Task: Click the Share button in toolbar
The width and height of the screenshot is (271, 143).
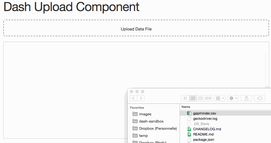Action: (x=246, y=98)
